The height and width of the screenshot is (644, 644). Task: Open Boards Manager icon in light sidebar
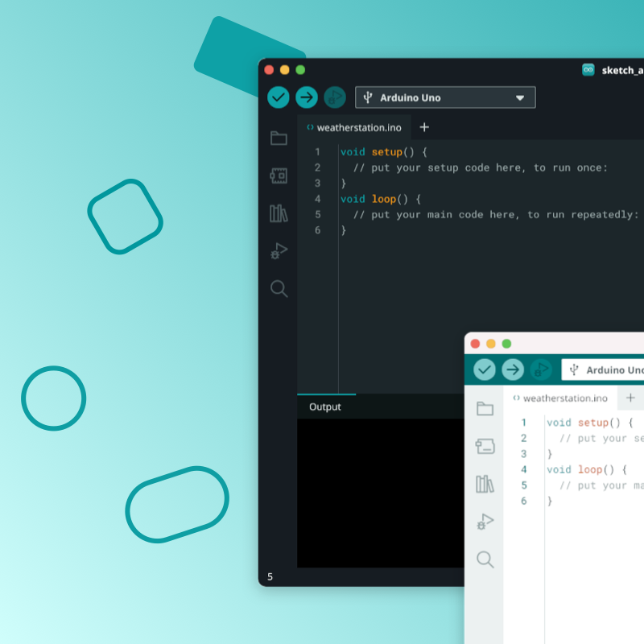pyautogui.click(x=485, y=446)
